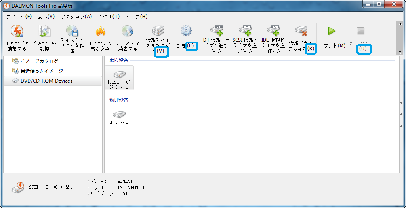
Task: Select the [SCSI - 0] (G:) virtual drive
Action: 119,78
